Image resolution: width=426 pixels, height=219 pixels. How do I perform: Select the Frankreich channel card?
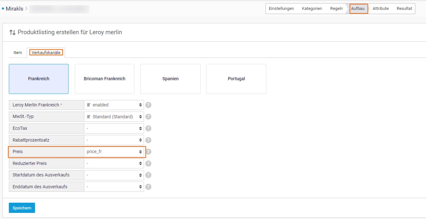[x=39, y=79]
